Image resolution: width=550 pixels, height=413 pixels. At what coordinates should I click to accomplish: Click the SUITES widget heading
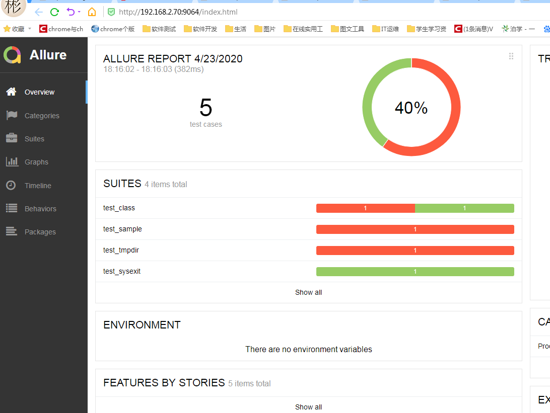coord(122,184)
